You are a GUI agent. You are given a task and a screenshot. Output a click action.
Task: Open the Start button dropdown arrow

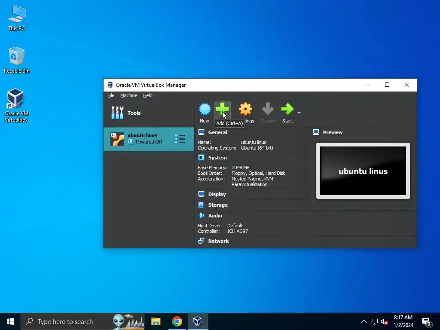coord(299,113)
